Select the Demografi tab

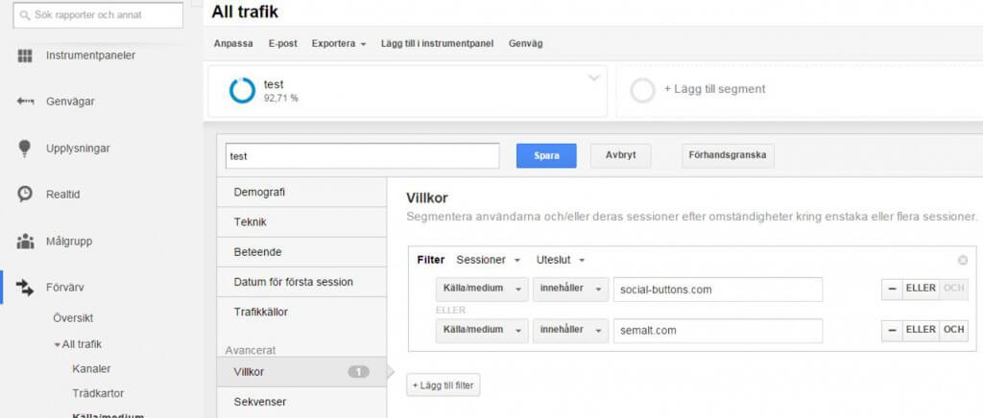(301, 192)
